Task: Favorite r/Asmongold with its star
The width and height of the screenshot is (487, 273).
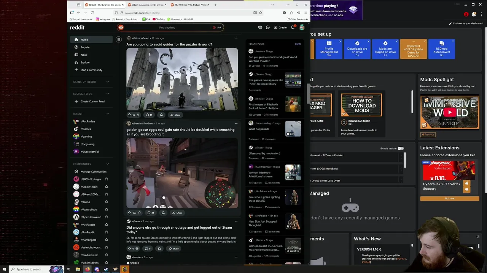Action: [107, 240]
